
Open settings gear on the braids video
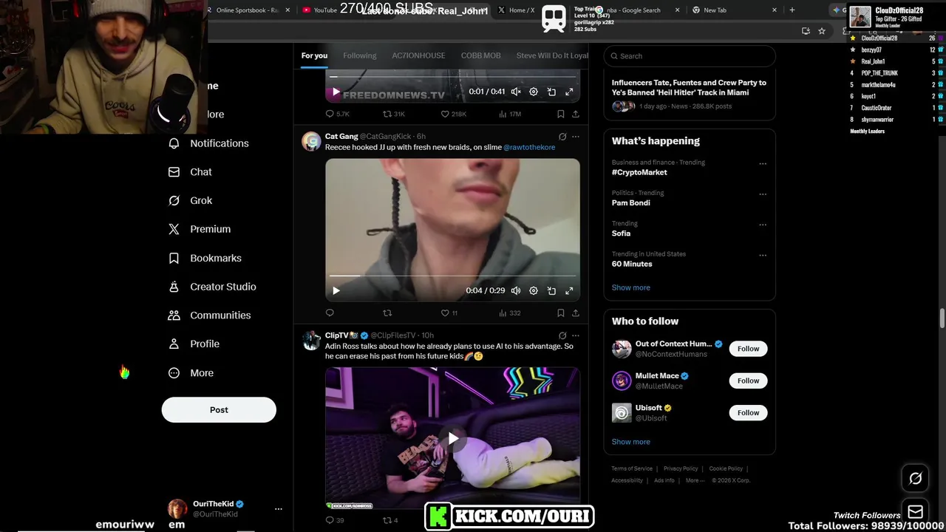point(534,290)
